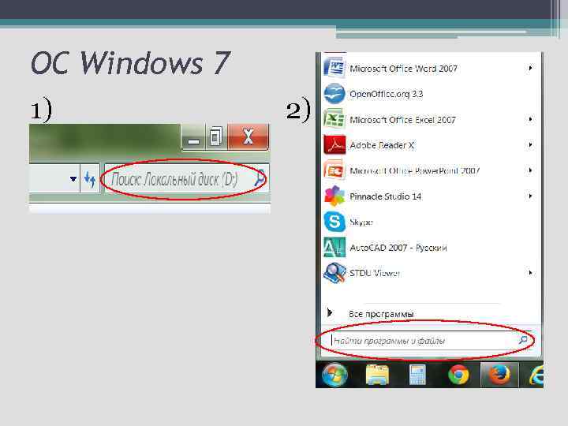Launch OpenOffice.org 3.3 icon
Screen dimensions: 568x426
click(x=334, y=93)
